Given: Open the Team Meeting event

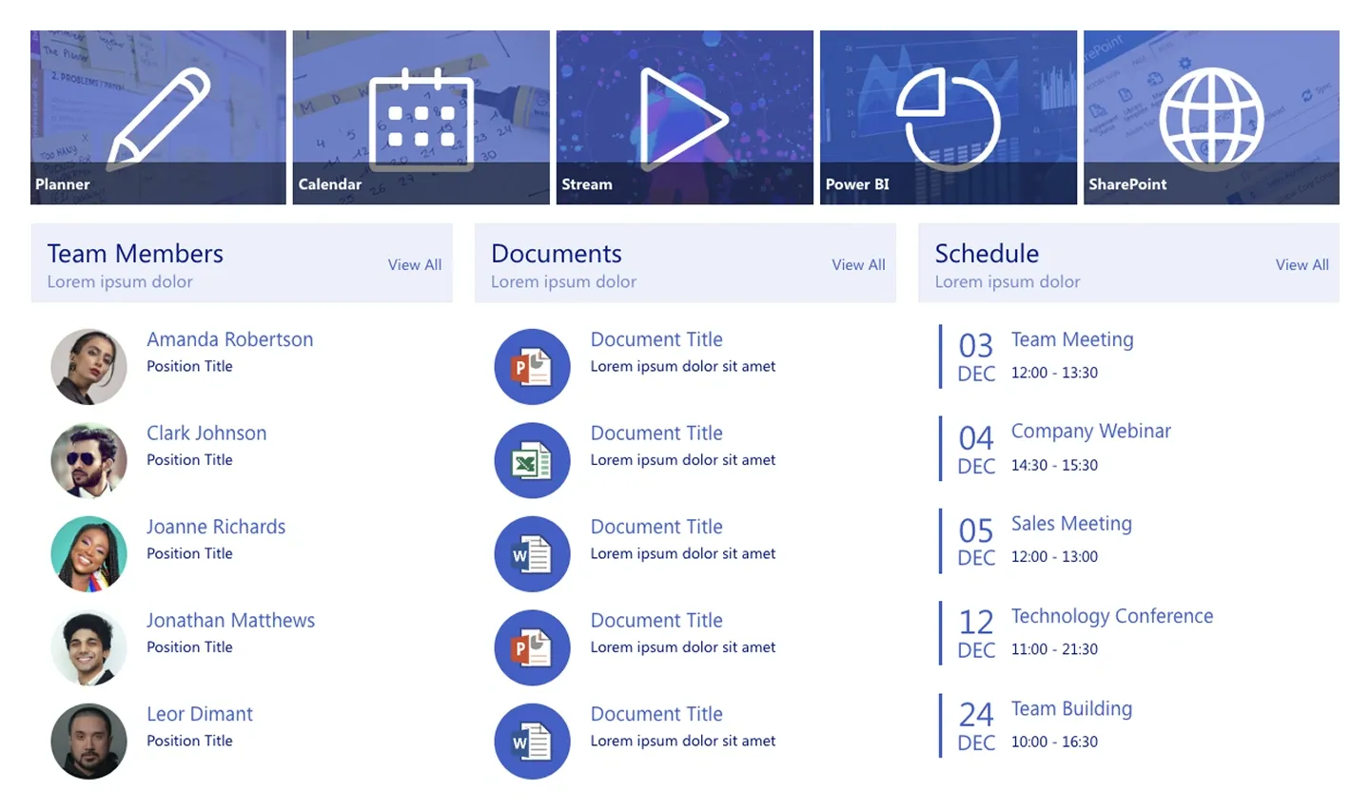Looking at the screenshot, I should tap(1072, 339).
